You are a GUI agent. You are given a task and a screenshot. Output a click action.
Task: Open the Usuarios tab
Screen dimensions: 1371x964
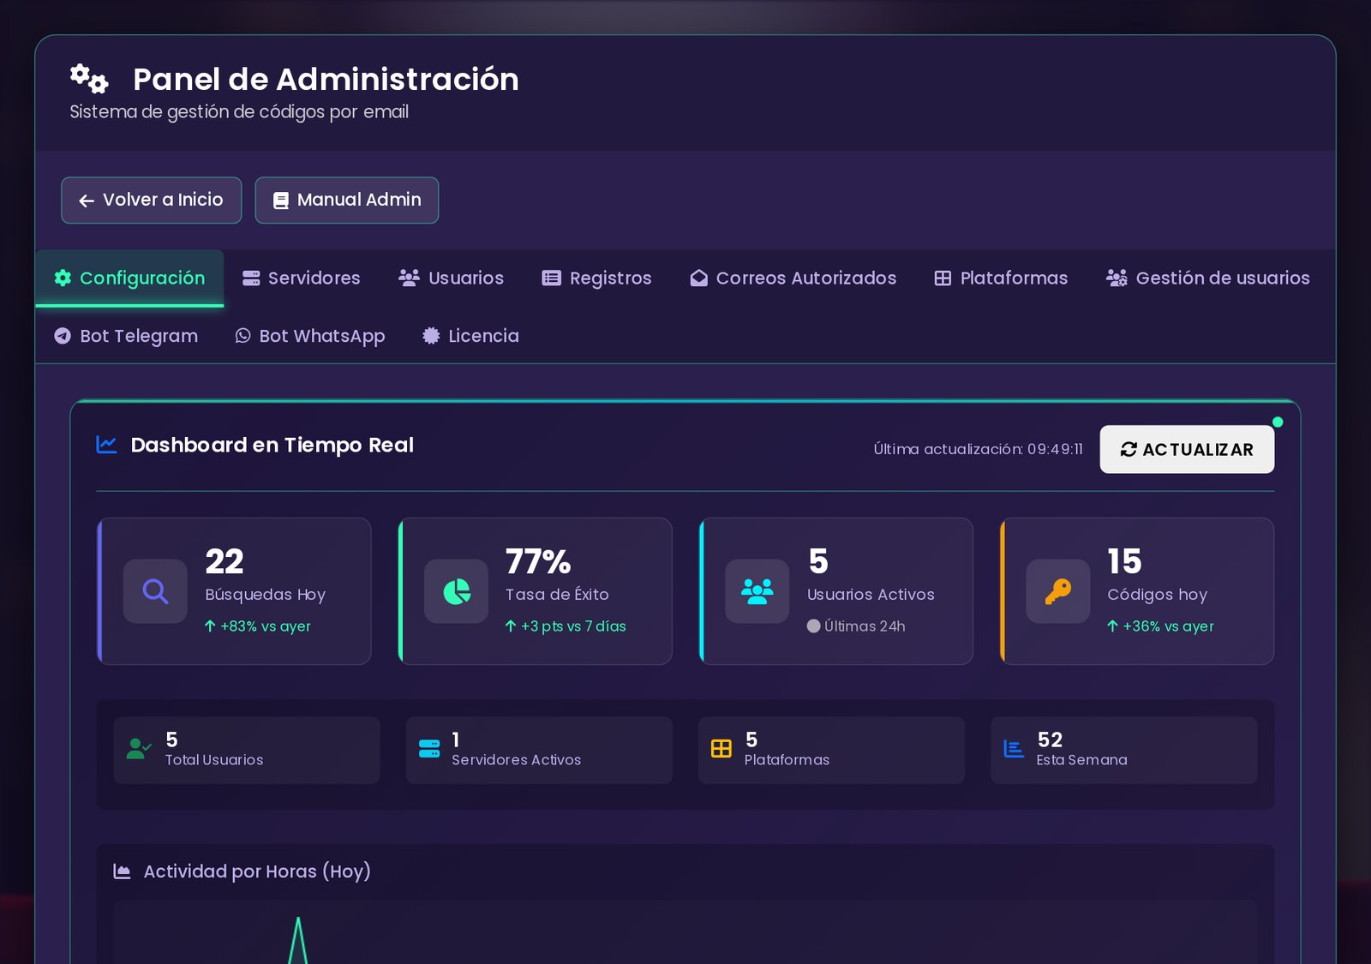click(x=451, y=278)
